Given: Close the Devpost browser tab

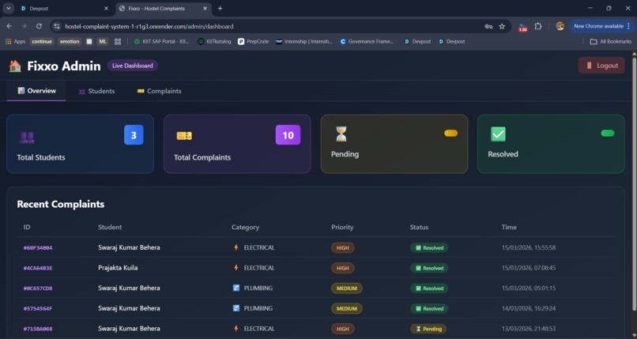Looking at the screenshot, I should point(106,8).
